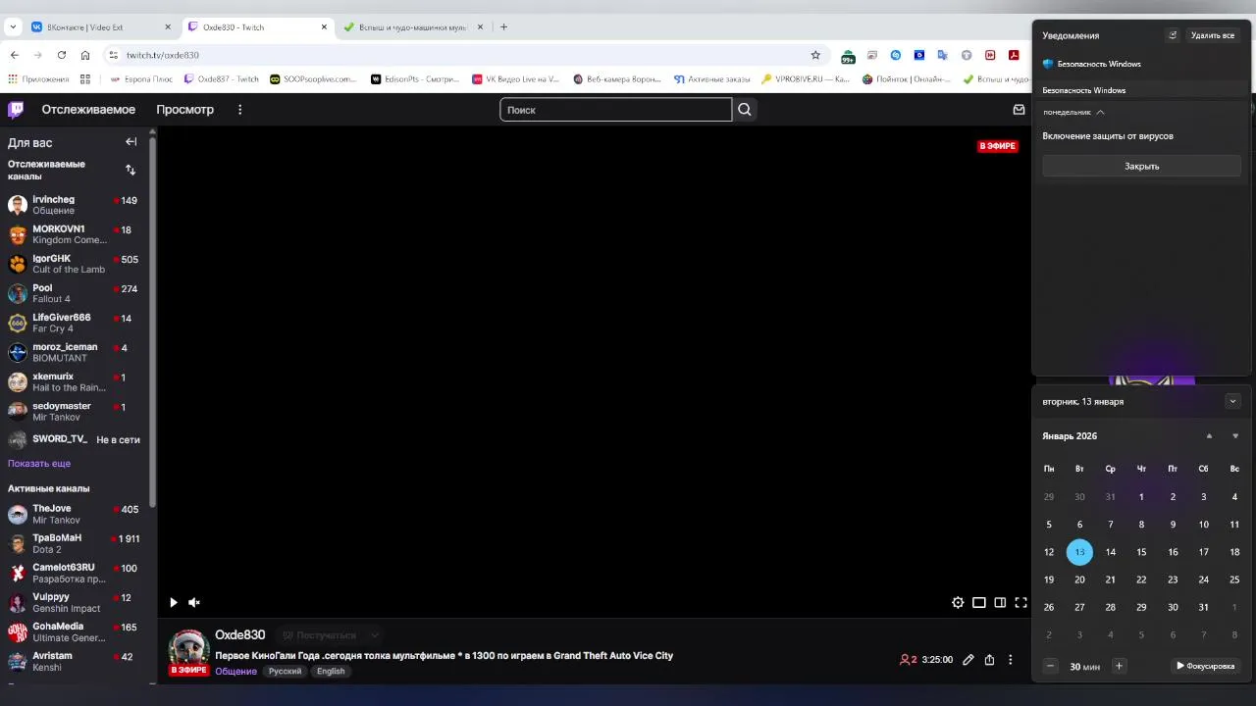Click the Twitch search magnifier button
This screenshot has height=706, width=1256.
[745, 110]
